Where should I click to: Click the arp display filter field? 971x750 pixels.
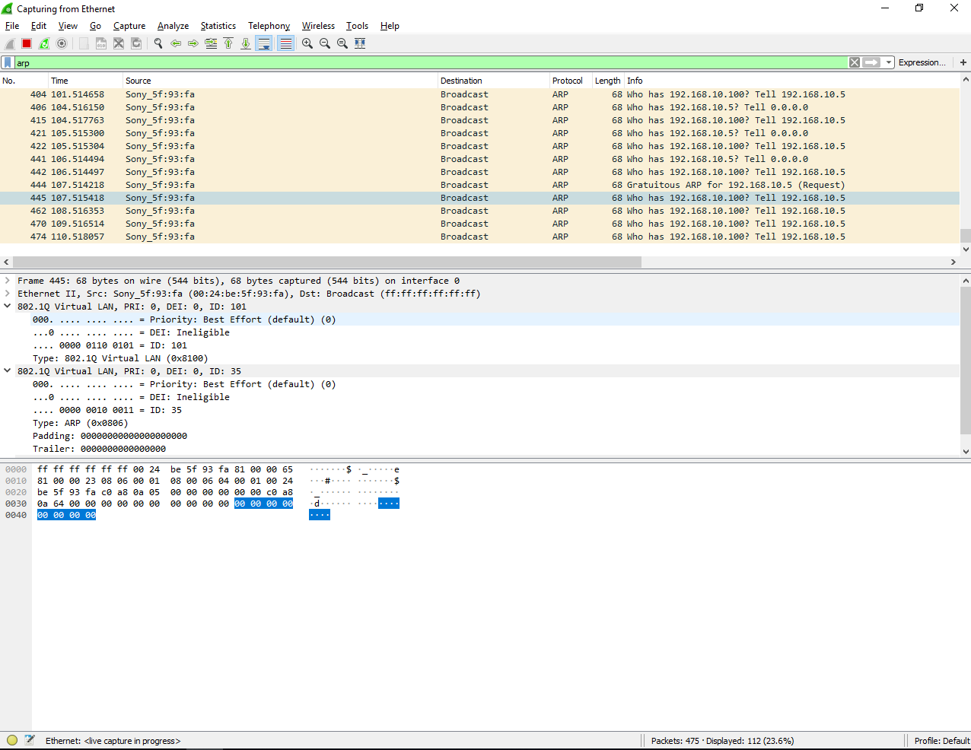click(x=431, y=62)
